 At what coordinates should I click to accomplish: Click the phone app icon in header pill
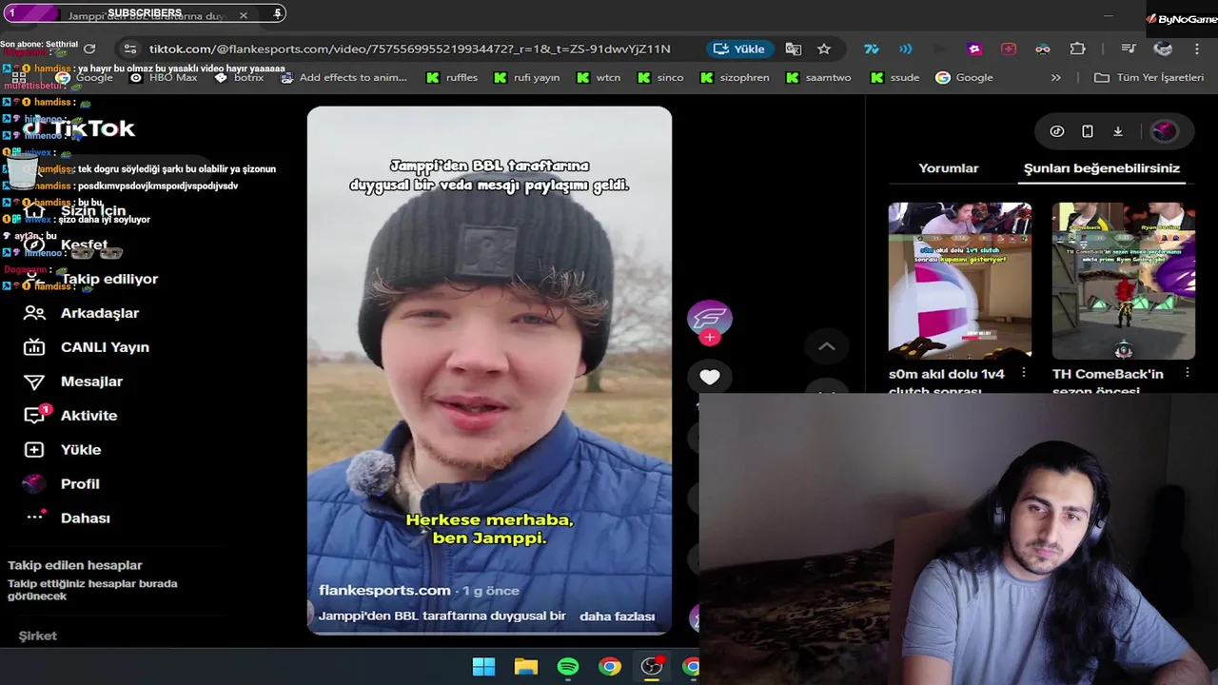click(1088, 131)
